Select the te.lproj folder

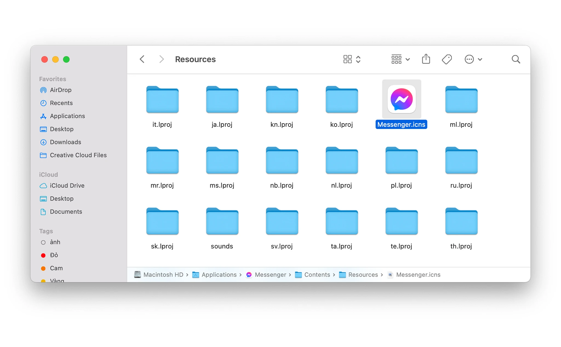[402, 221]
